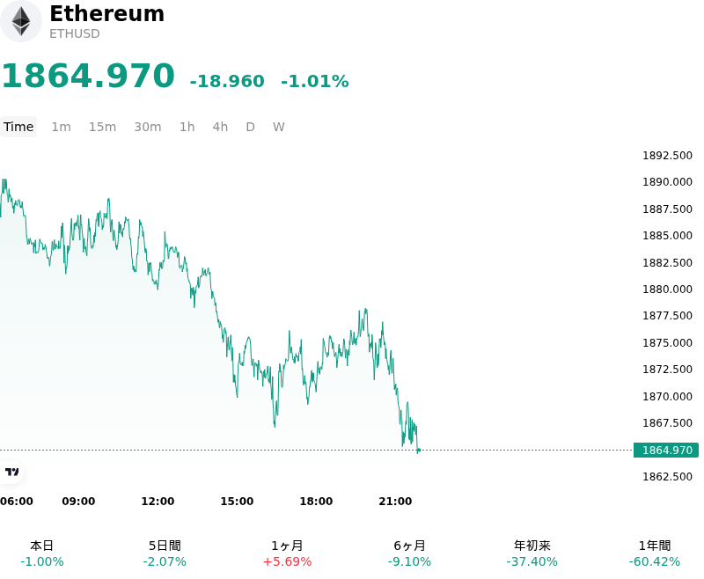Select the 1年間 performance range

655,553
